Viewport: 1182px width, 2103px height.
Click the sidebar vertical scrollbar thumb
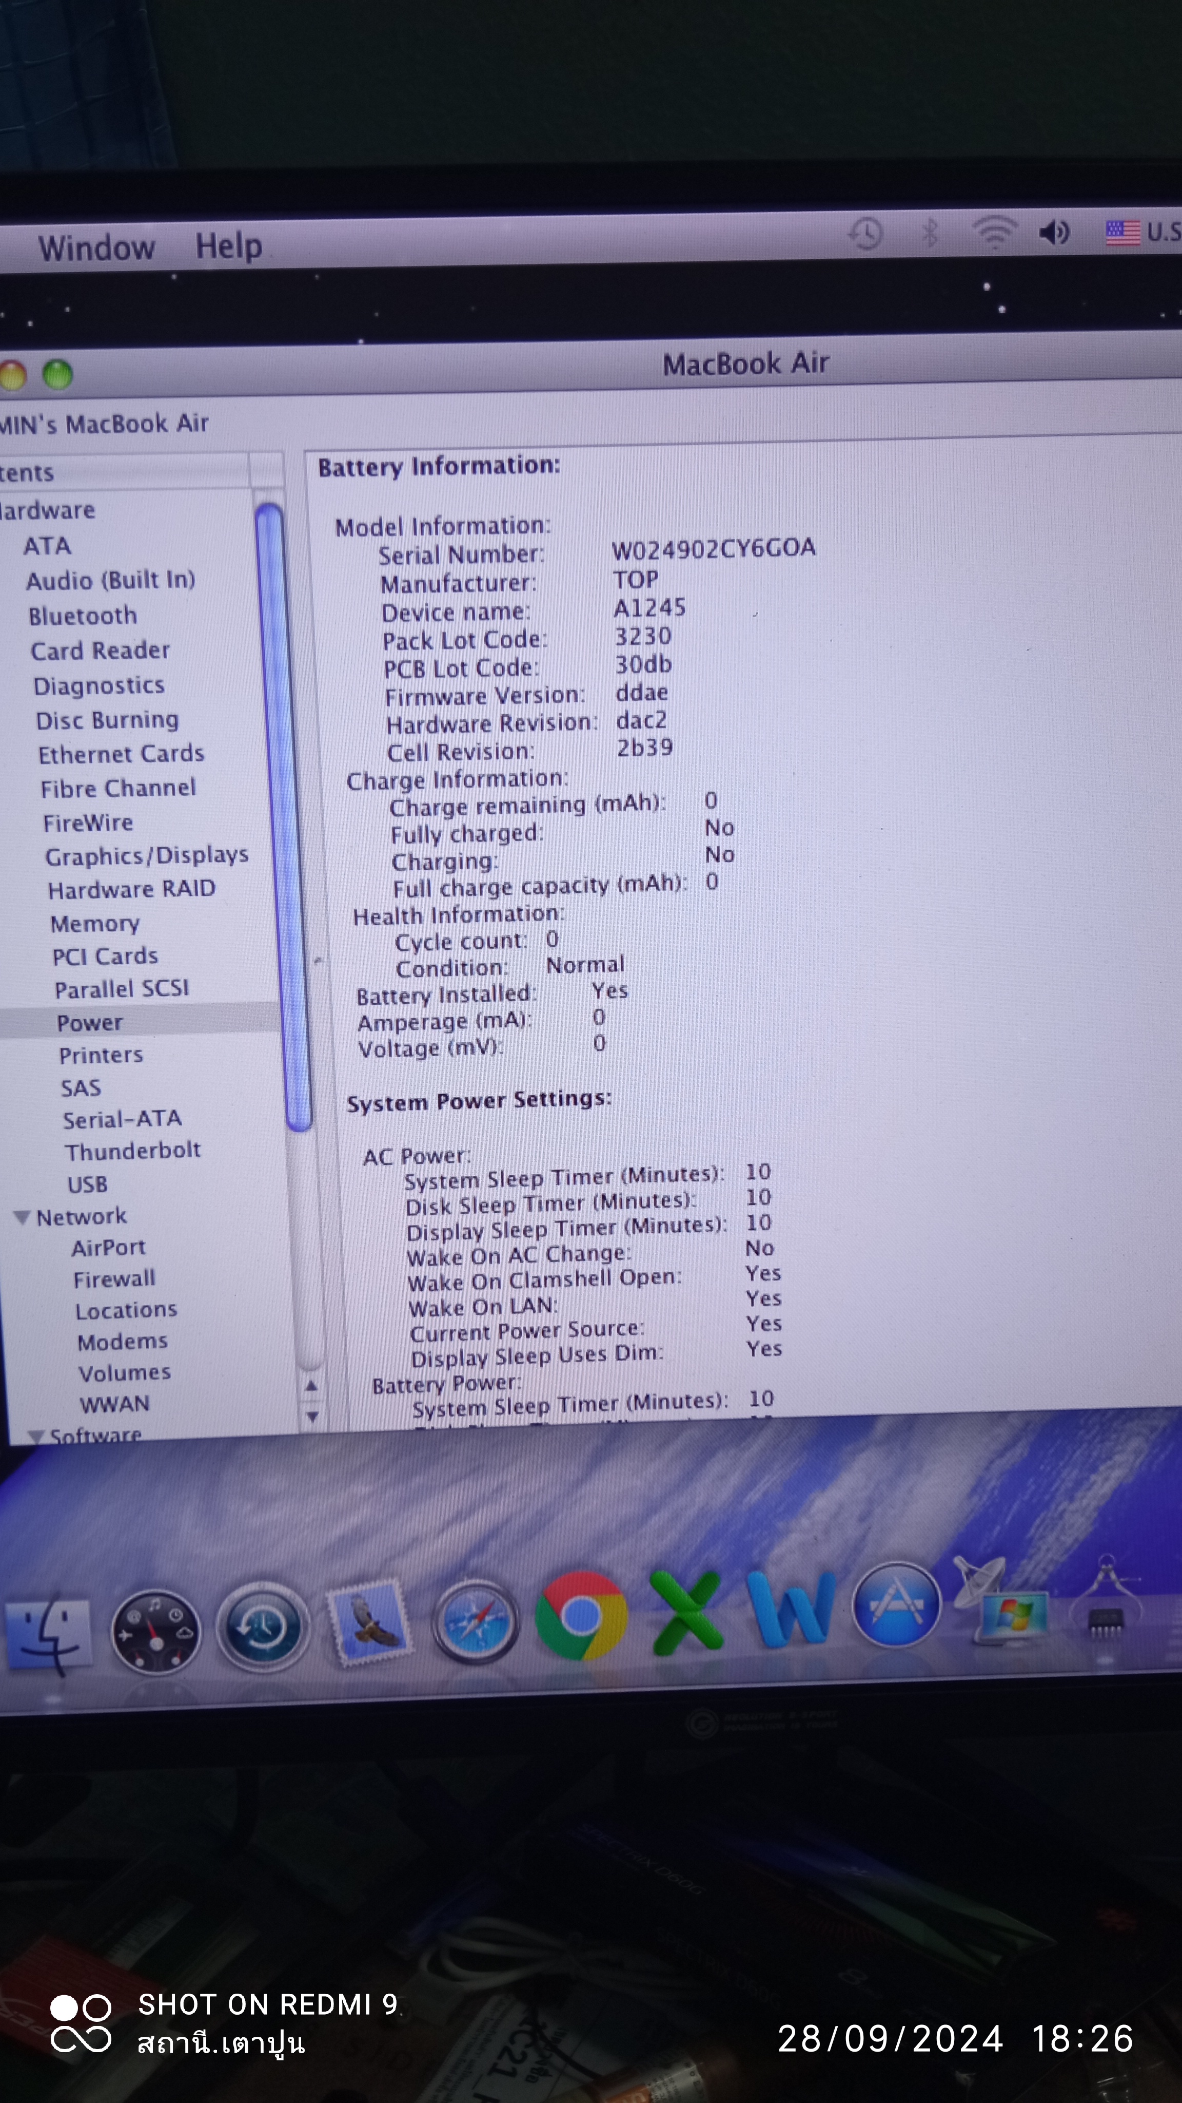284,816
